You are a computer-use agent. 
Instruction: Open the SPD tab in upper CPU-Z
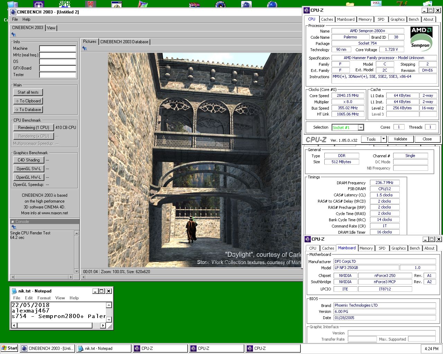tap(381, 19)
